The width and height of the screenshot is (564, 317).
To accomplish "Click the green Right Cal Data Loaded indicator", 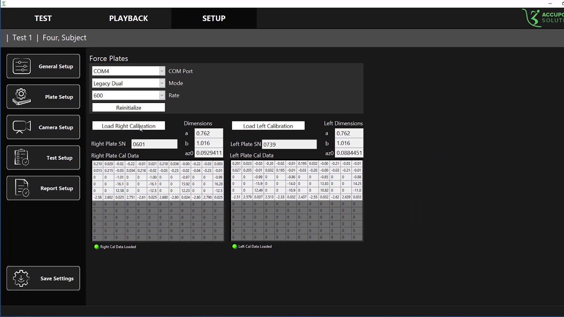I will (x=96, y=247).
